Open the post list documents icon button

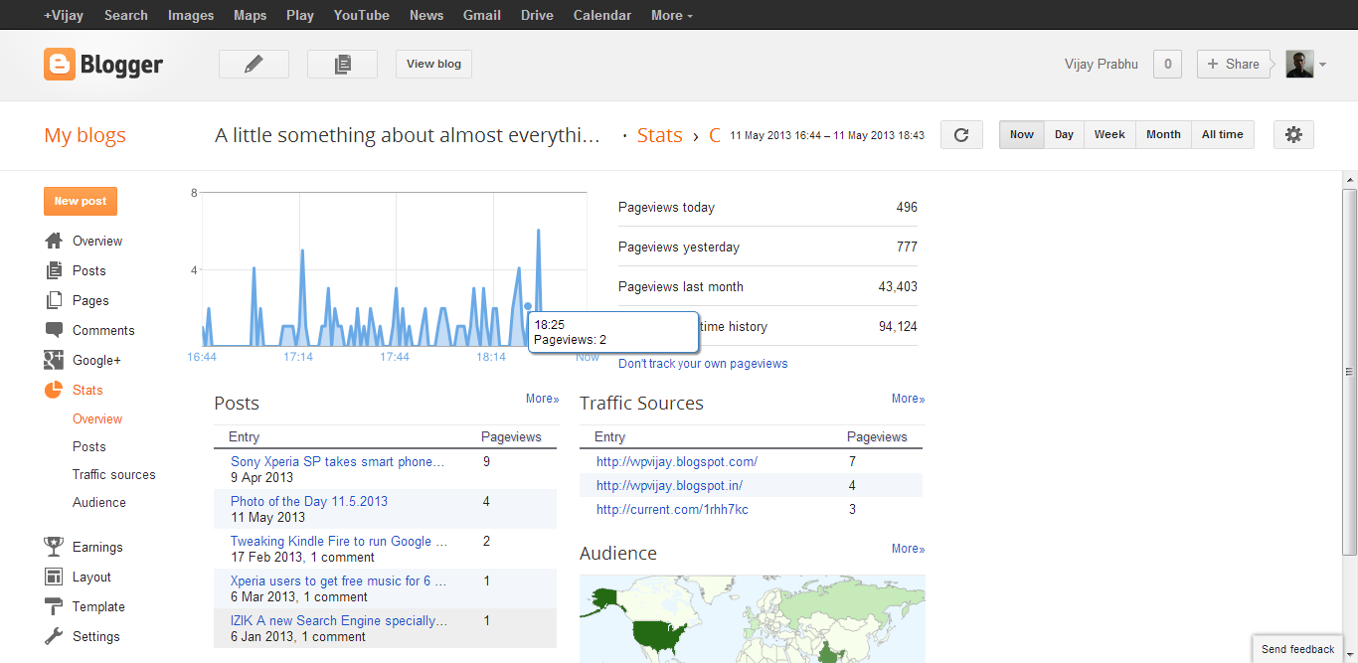342,64
